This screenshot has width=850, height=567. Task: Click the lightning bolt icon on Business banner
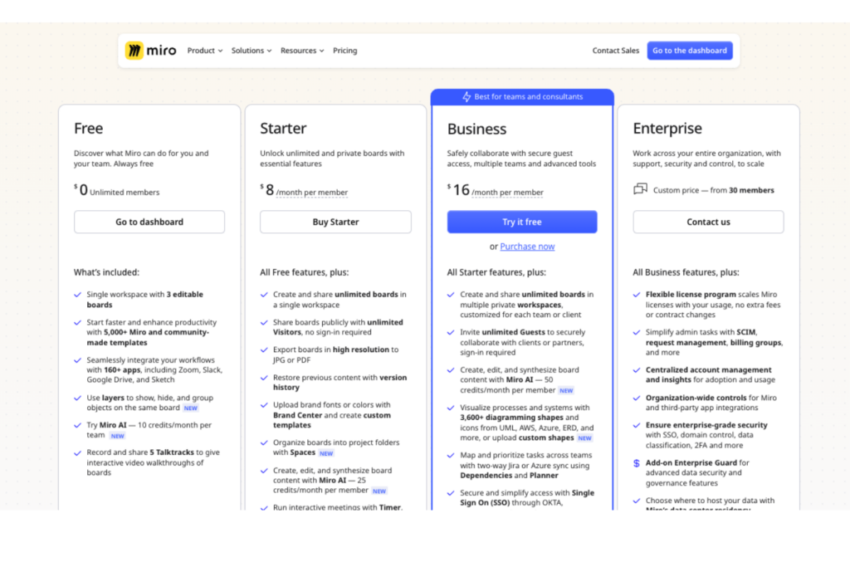tap(467, 96)
